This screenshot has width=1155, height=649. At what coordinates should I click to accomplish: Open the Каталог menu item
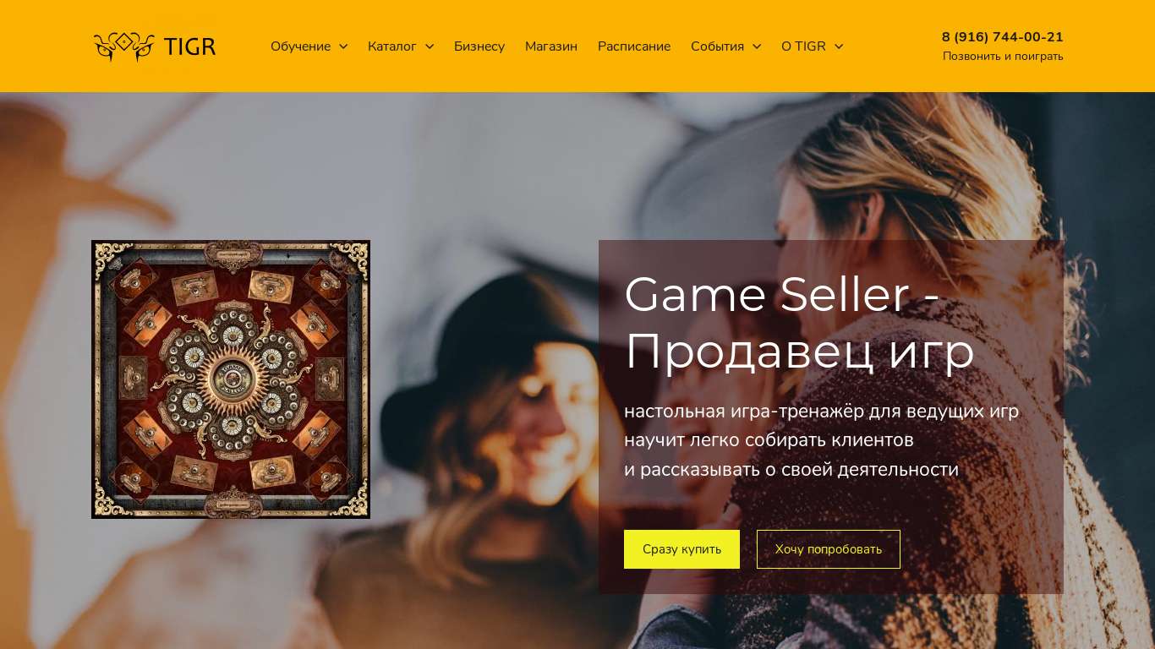tap(392, 46)
